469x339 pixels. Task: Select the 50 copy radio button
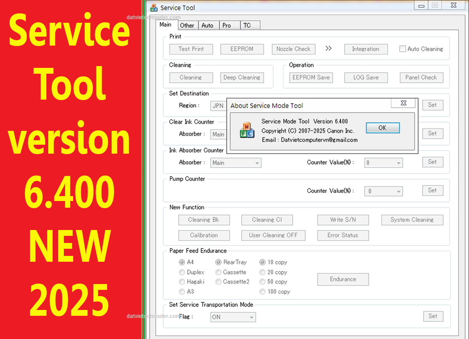(x=262, y=282)
